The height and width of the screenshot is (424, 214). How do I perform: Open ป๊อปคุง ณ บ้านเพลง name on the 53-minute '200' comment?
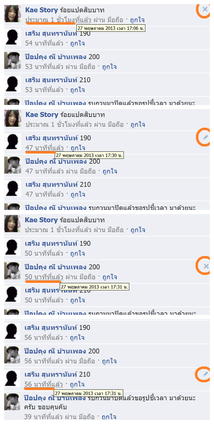pyautogui.click(x=56, y=57)
